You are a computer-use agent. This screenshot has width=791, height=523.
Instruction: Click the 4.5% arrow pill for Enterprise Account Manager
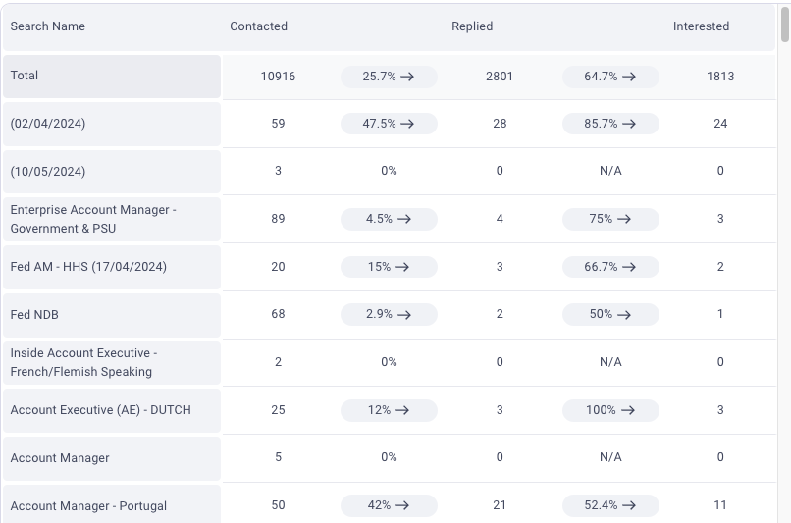tap(389, 219)
